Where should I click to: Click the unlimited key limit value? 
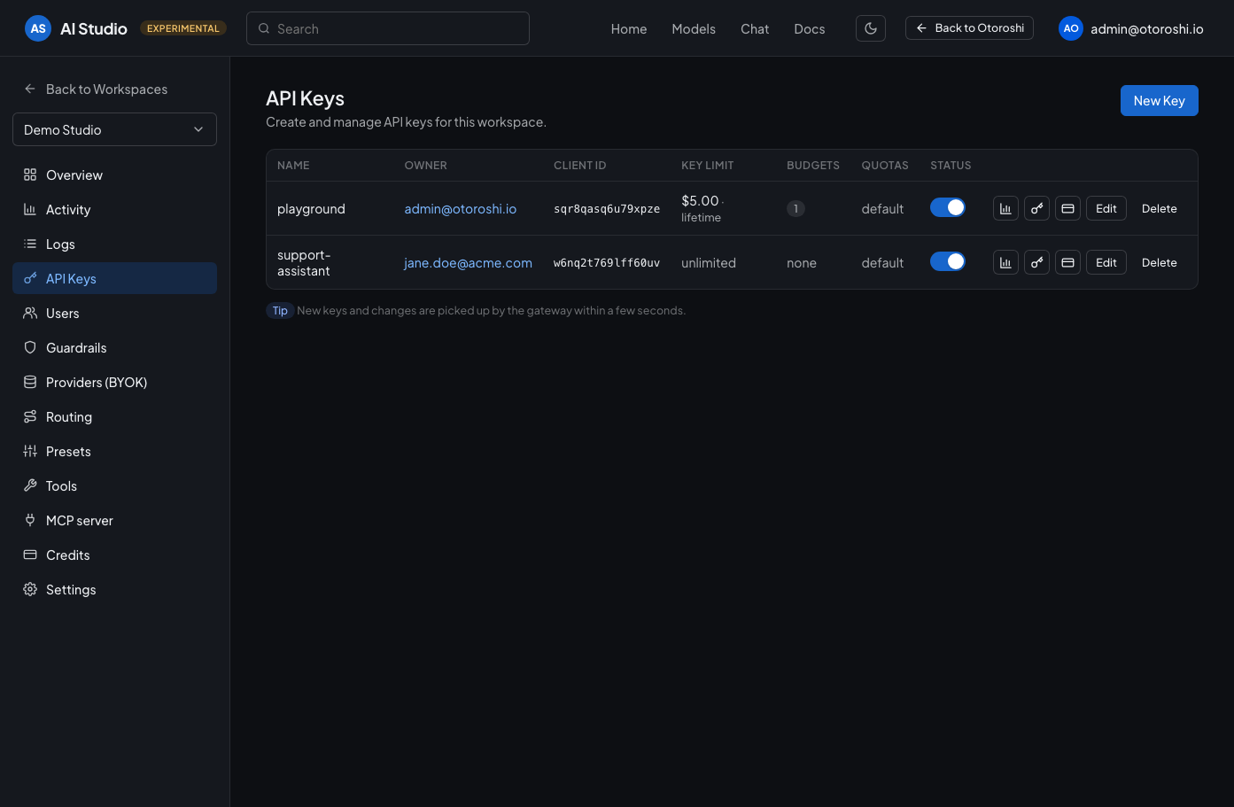tap(709, 262)
